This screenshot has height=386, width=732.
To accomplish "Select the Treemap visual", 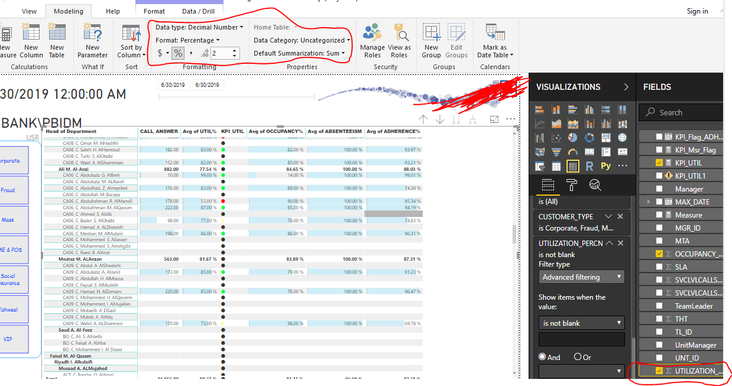I will click(605, 138).
